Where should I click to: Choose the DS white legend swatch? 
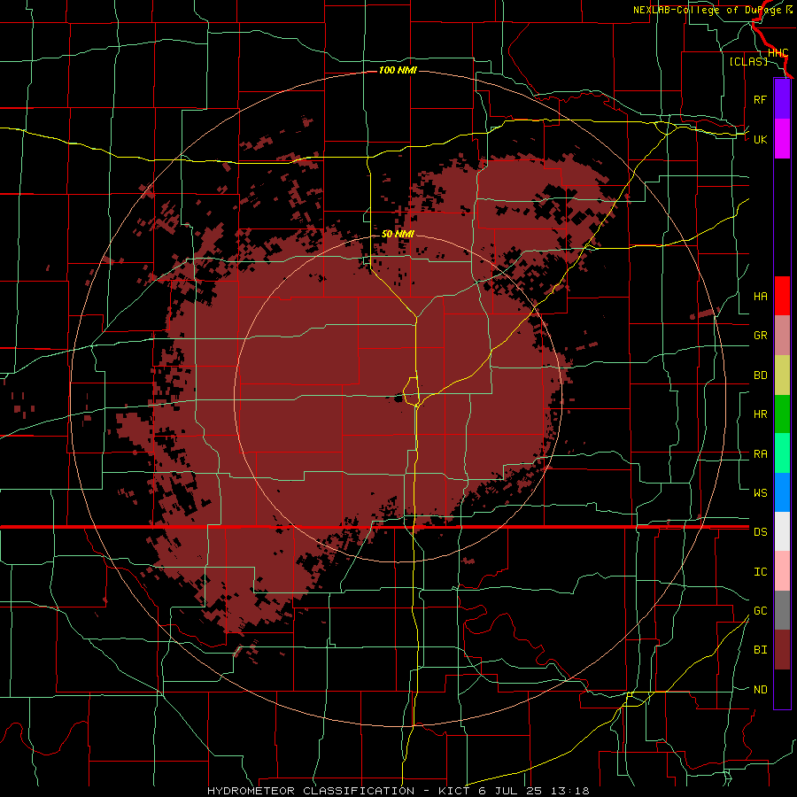[782, 531]
